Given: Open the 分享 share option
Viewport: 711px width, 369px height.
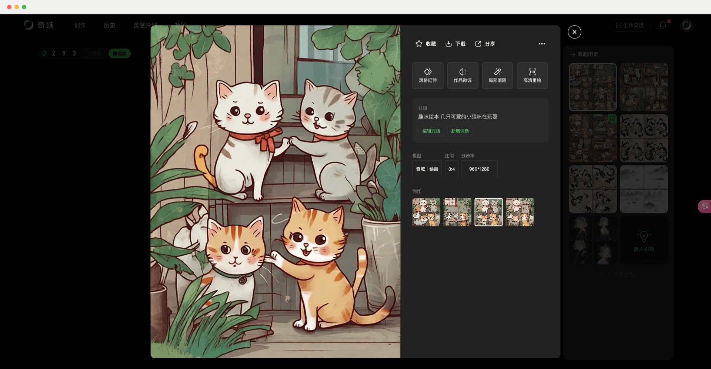Looking at the screenshot, I should point(485,44).
